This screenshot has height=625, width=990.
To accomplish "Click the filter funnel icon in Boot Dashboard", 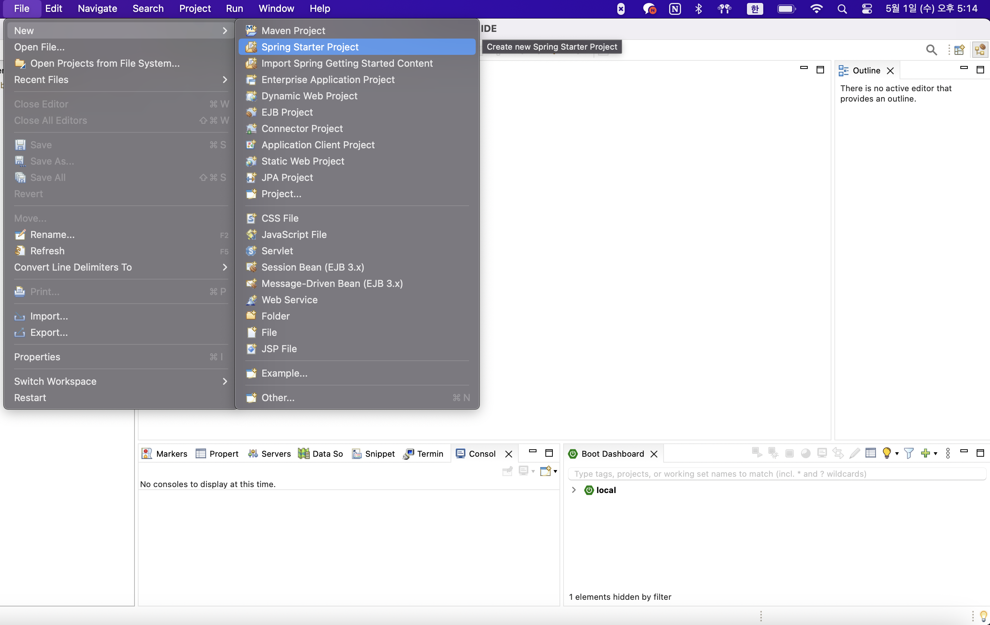I will tap(908, 453).
